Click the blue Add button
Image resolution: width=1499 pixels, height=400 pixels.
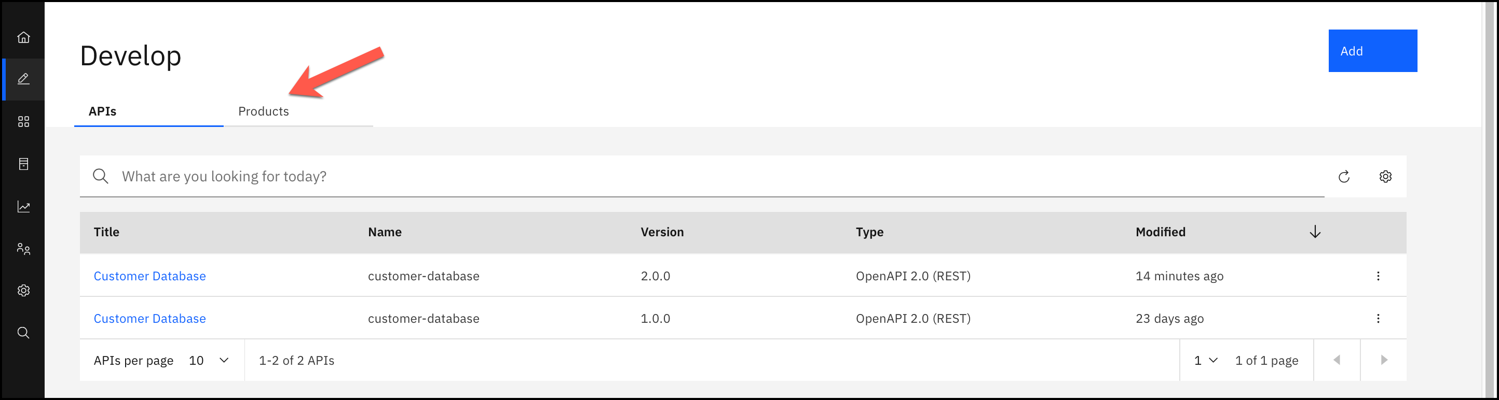1372,51
